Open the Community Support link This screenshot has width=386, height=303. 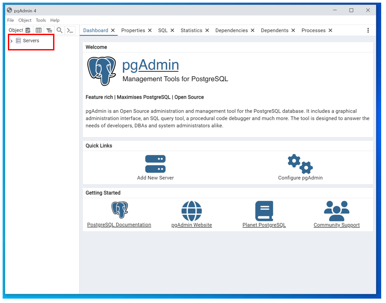pyautogui.click(x=337, y=225)
